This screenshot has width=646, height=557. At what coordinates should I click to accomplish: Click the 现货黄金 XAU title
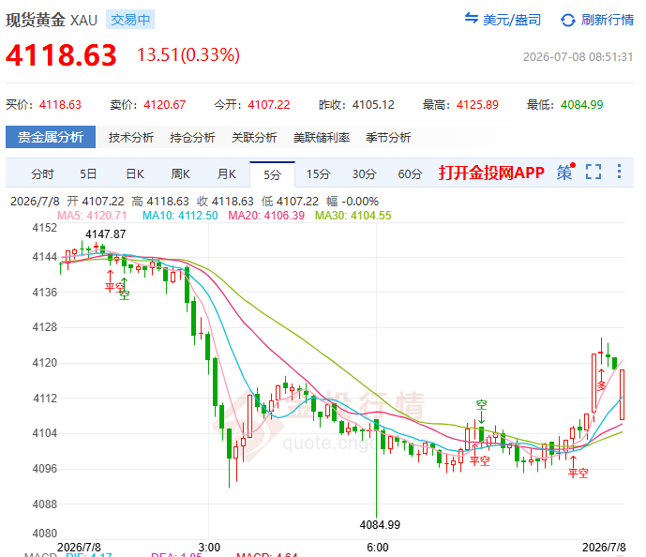[52, 20]
